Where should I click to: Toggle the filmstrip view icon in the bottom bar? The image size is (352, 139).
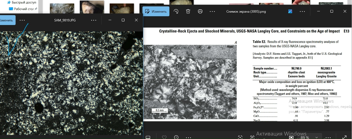pos(148,137)
